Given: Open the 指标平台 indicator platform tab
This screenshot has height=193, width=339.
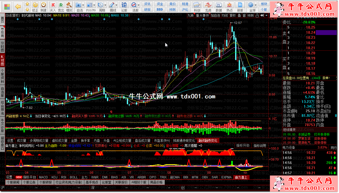Looking at the screenshot, I should pos(29,177).
